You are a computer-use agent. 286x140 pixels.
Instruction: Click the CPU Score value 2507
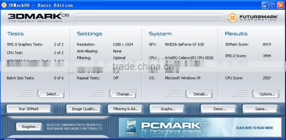267,78
